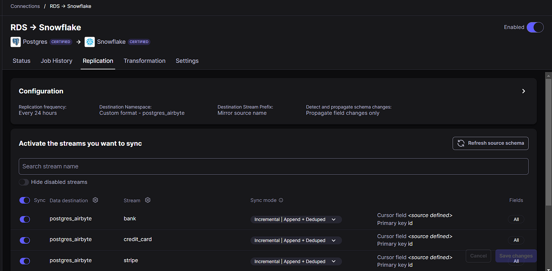Click the All fields button for credit_card

516,240
